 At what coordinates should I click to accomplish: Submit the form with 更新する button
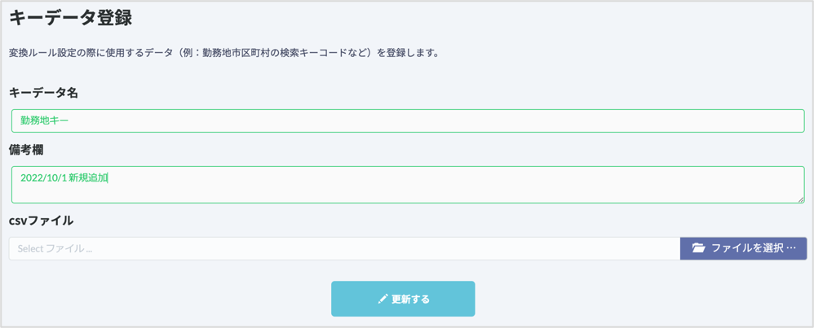coord(403,299)
